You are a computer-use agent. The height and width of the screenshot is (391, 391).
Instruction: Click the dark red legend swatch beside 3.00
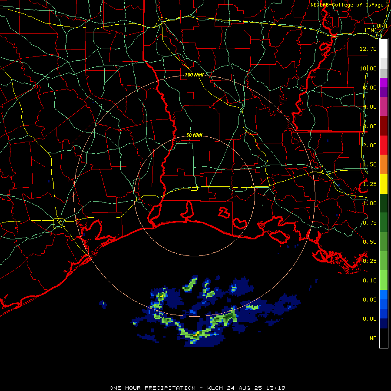click(x=384, y=126)
